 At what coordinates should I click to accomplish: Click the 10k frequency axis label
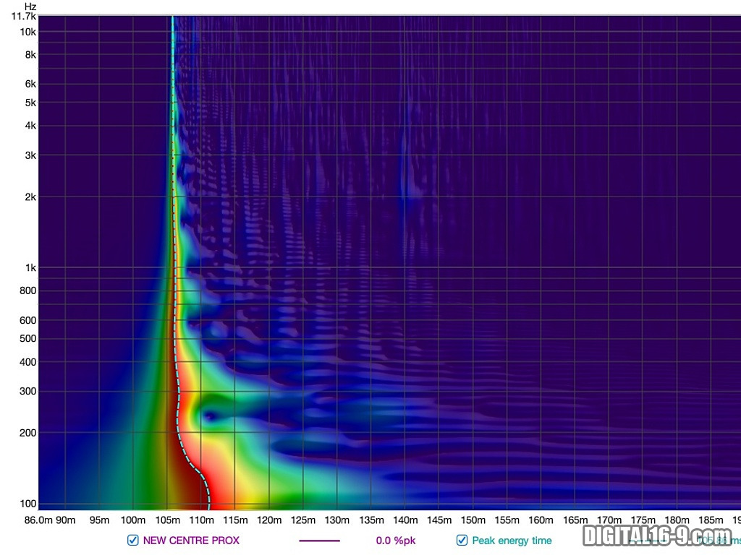point(27,32)
